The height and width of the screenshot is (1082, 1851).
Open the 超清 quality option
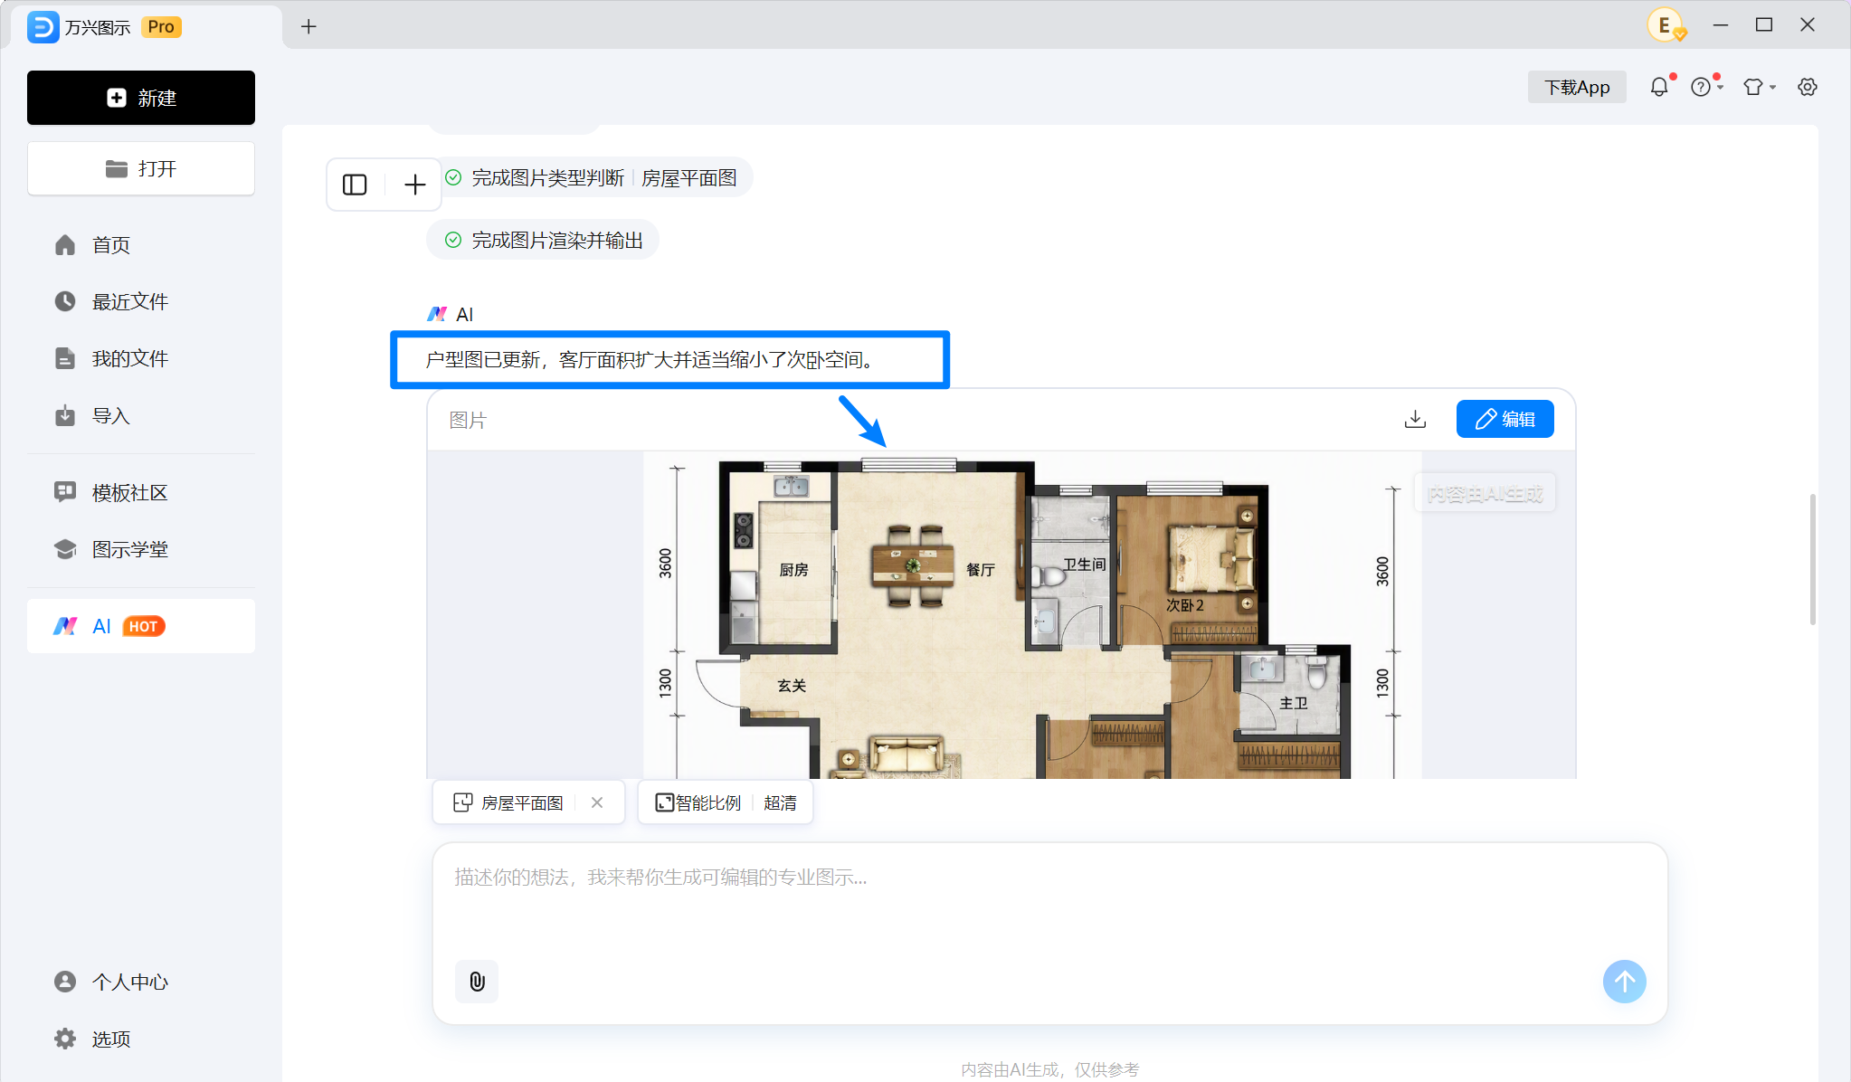(x=780, y=802)
